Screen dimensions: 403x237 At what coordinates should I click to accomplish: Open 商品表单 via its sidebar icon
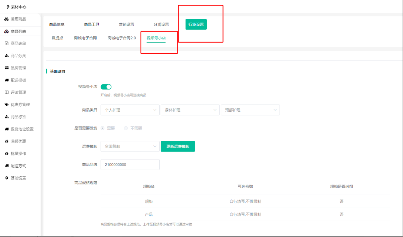coord(7,44)
